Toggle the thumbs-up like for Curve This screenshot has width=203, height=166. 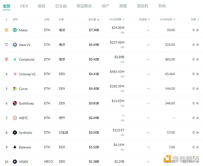click(198, 89)
